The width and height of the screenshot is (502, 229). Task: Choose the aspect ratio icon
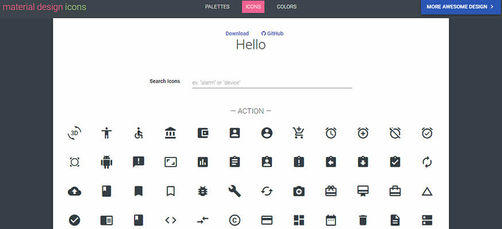click(x=171, y=162)
